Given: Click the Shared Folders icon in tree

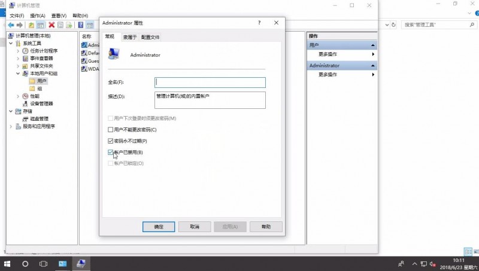Looking at the screenshot, I should [25, 66].
